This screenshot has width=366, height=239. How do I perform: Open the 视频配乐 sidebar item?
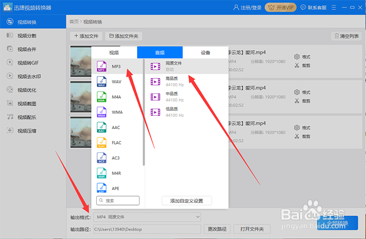coord(33,117)
